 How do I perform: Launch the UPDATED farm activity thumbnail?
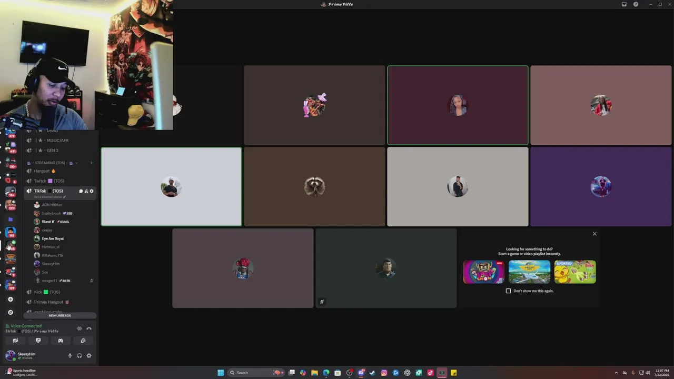tap(575, 272)
